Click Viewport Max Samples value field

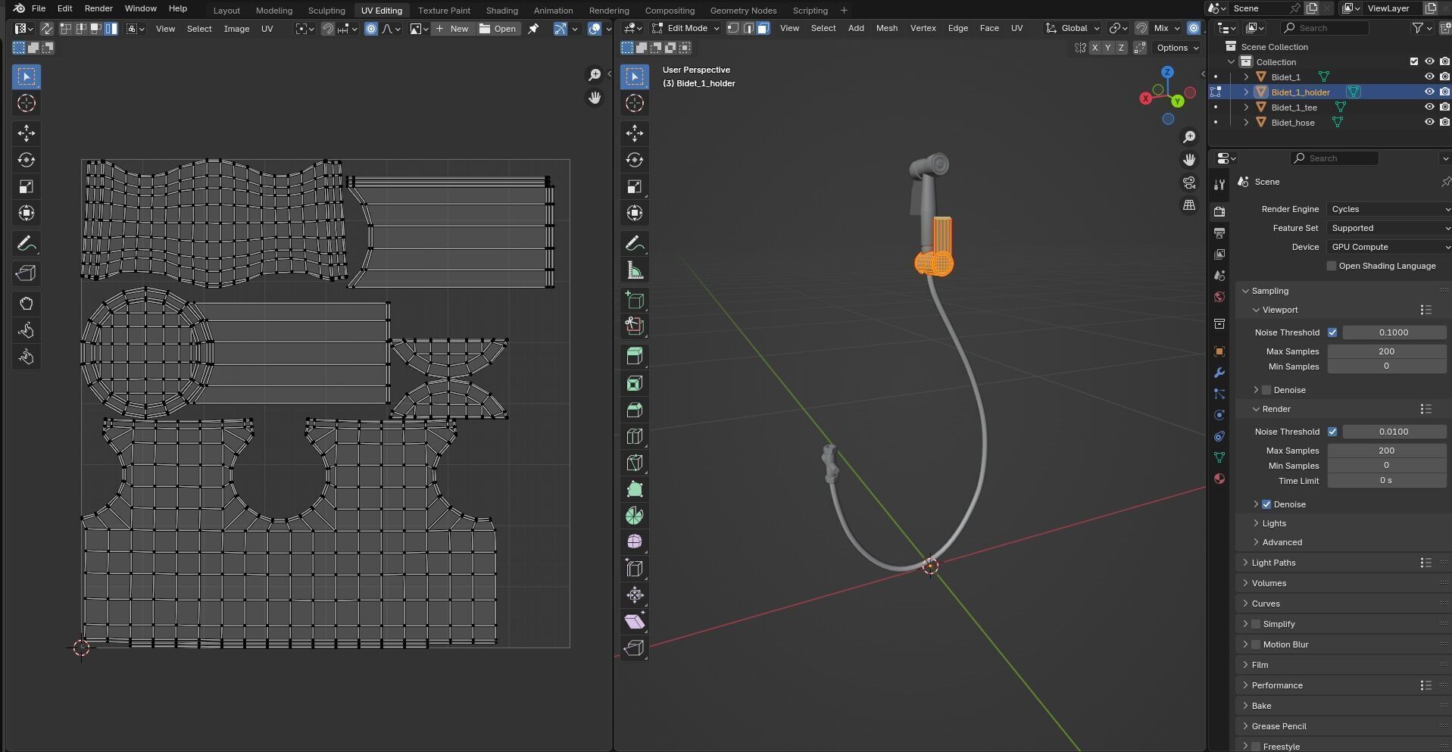1386,351
